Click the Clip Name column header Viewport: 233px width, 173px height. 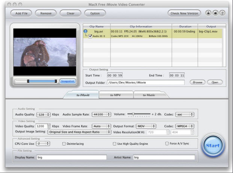[97, 26]
